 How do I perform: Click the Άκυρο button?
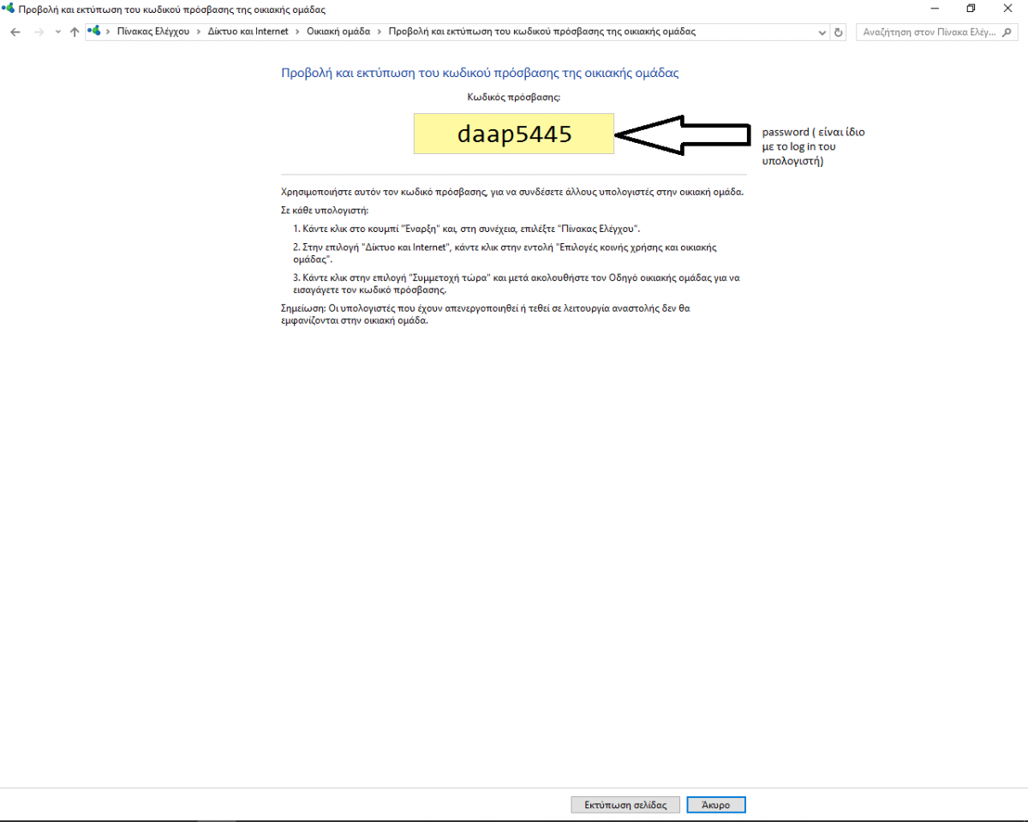[x=715, y=805]
